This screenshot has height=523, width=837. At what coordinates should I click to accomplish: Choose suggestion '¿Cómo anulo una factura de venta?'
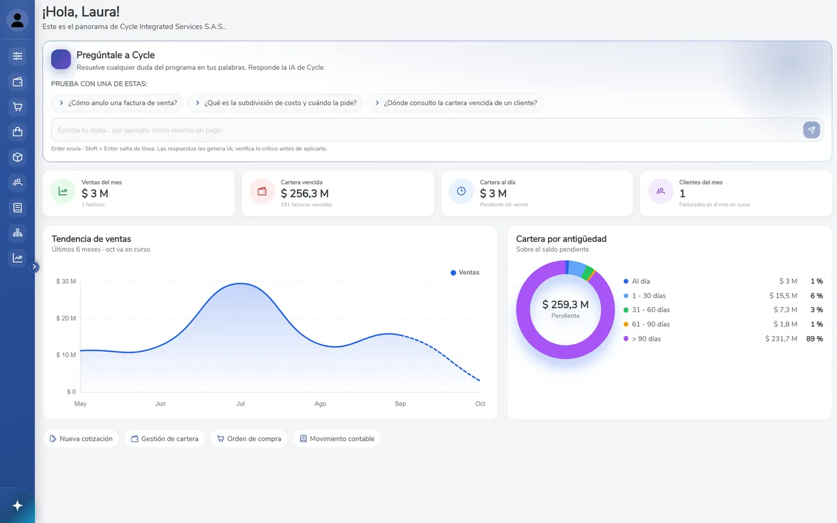pos(118,103)
